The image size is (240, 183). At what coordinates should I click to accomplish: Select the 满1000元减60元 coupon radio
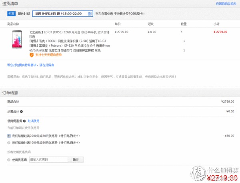(x=9, y=143)
